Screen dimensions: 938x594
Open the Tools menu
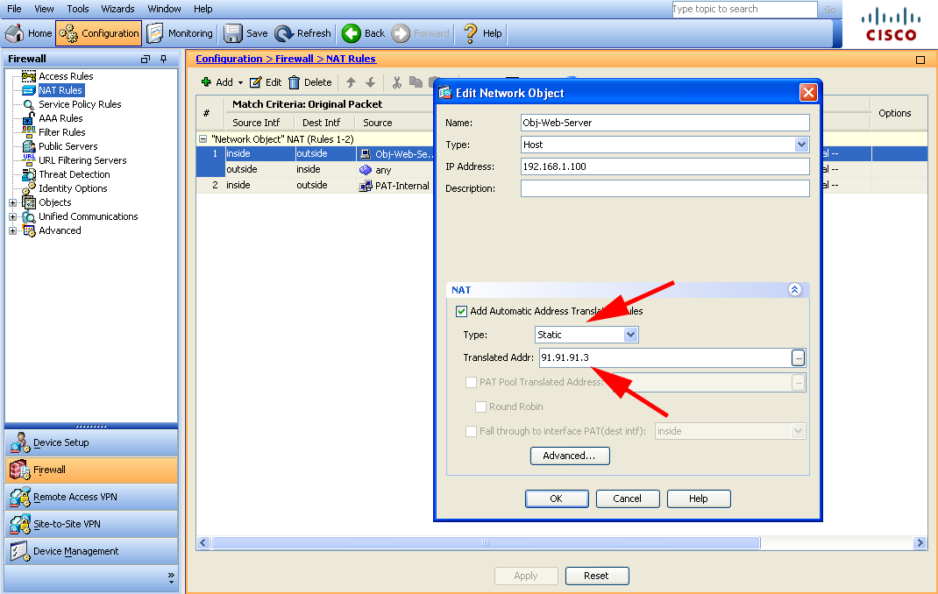pyautogui.click(x=78, y=9)
